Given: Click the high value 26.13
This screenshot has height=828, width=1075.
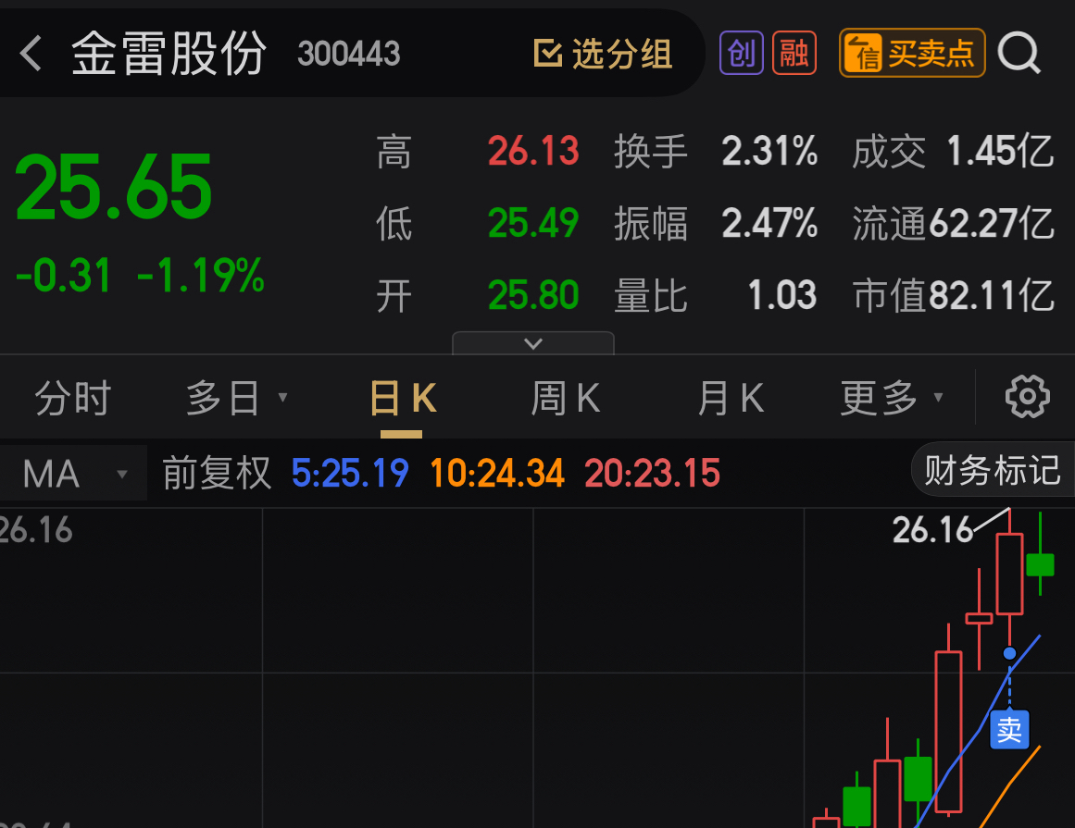Looking at the screenshot, I should [x=533, y=151].
